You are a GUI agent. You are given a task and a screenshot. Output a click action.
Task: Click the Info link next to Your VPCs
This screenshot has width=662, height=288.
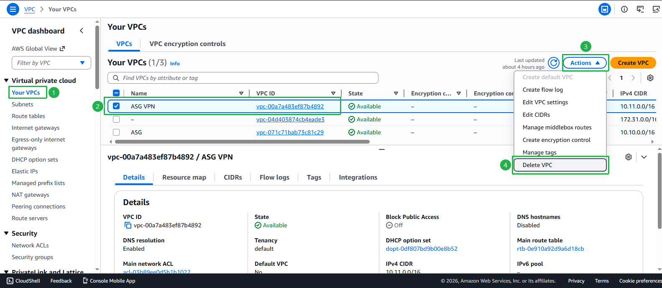click(x=175, y=64)
